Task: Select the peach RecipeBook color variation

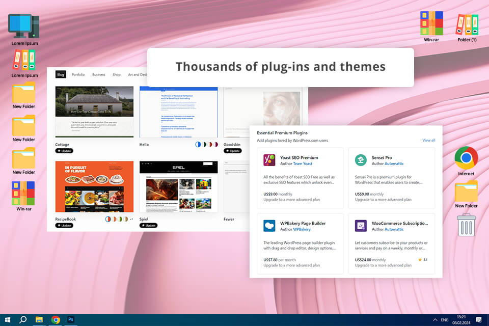Action: click(114, 219)
